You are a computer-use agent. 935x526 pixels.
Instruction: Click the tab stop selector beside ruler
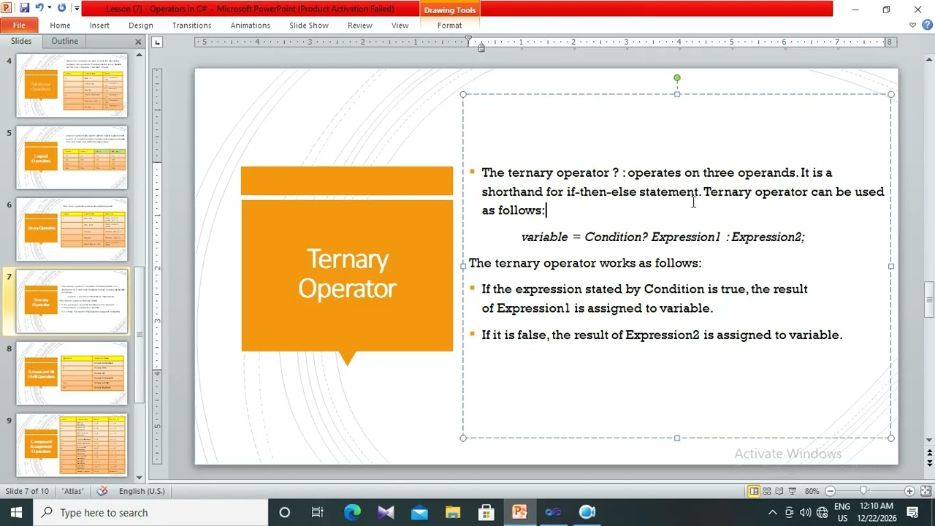[157, 42]
